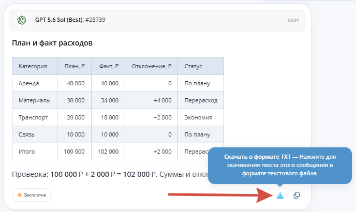
Task: Click the План, ₽ column header
Action: click(74, 66)
